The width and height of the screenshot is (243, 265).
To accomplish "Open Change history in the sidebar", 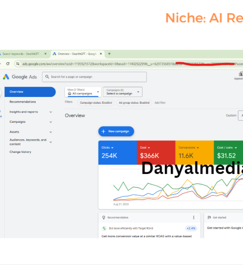I will [x=20, y=152].
